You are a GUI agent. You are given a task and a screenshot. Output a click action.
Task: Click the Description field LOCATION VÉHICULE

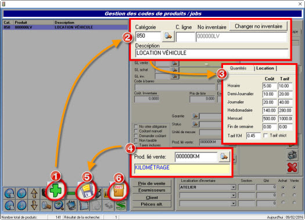[x=211, y=53]
